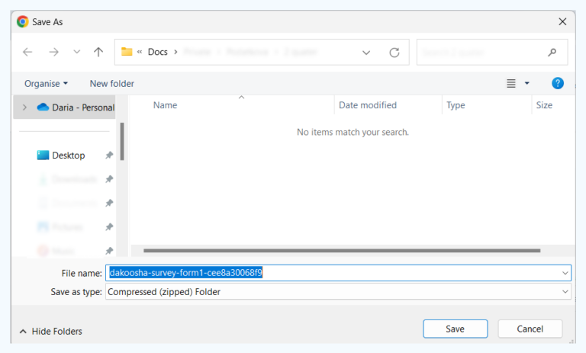This screenshot has height=353, width=586.
Task: Click the Back navigation arrow
Action: [27, 53]
